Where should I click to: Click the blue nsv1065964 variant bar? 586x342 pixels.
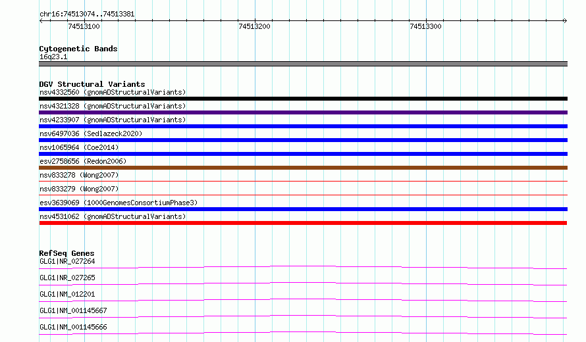[303, 154]
